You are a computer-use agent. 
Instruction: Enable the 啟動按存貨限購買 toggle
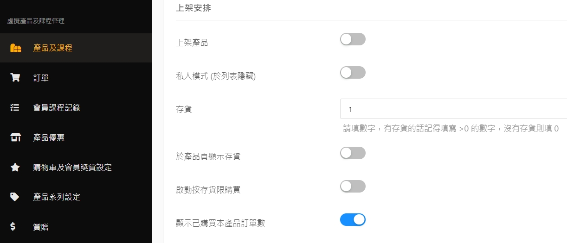pos(353,187)
